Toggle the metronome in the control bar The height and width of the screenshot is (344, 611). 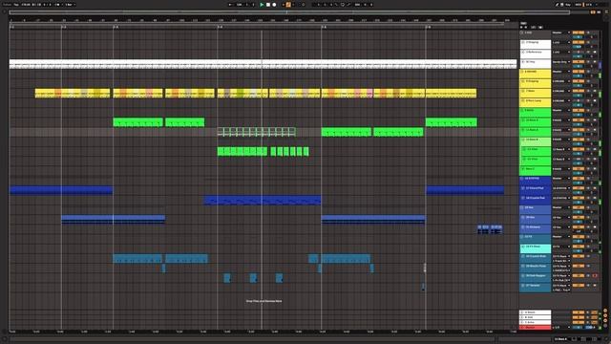[57, 5]
